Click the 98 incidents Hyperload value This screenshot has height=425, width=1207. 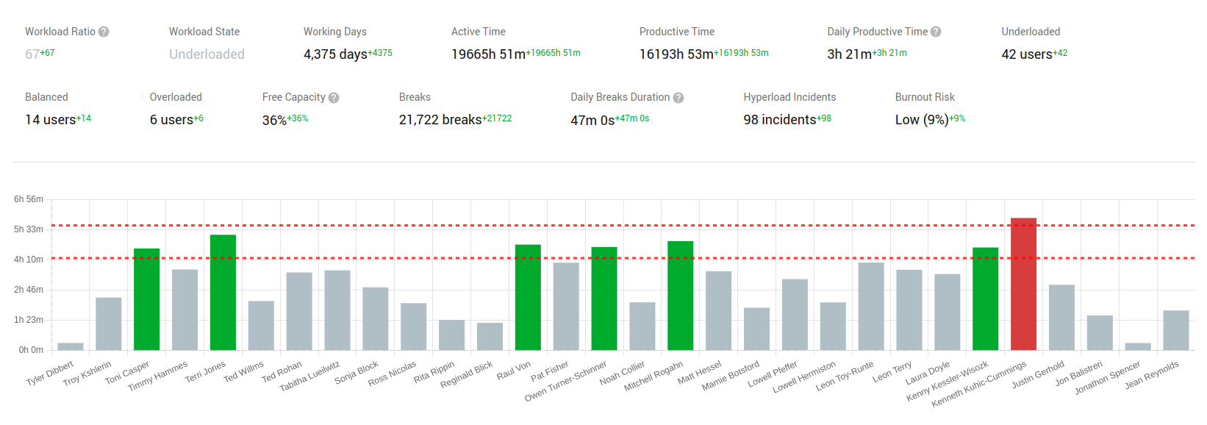point(779,120)
